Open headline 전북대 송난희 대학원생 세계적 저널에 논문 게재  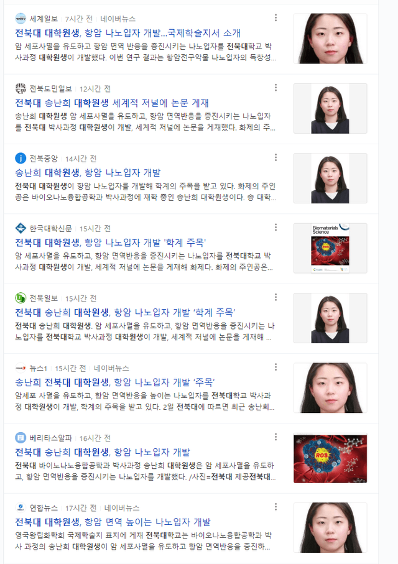tap(112, 103)
